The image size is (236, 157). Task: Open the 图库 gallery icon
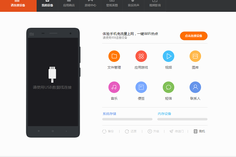(x=195, y=57)
